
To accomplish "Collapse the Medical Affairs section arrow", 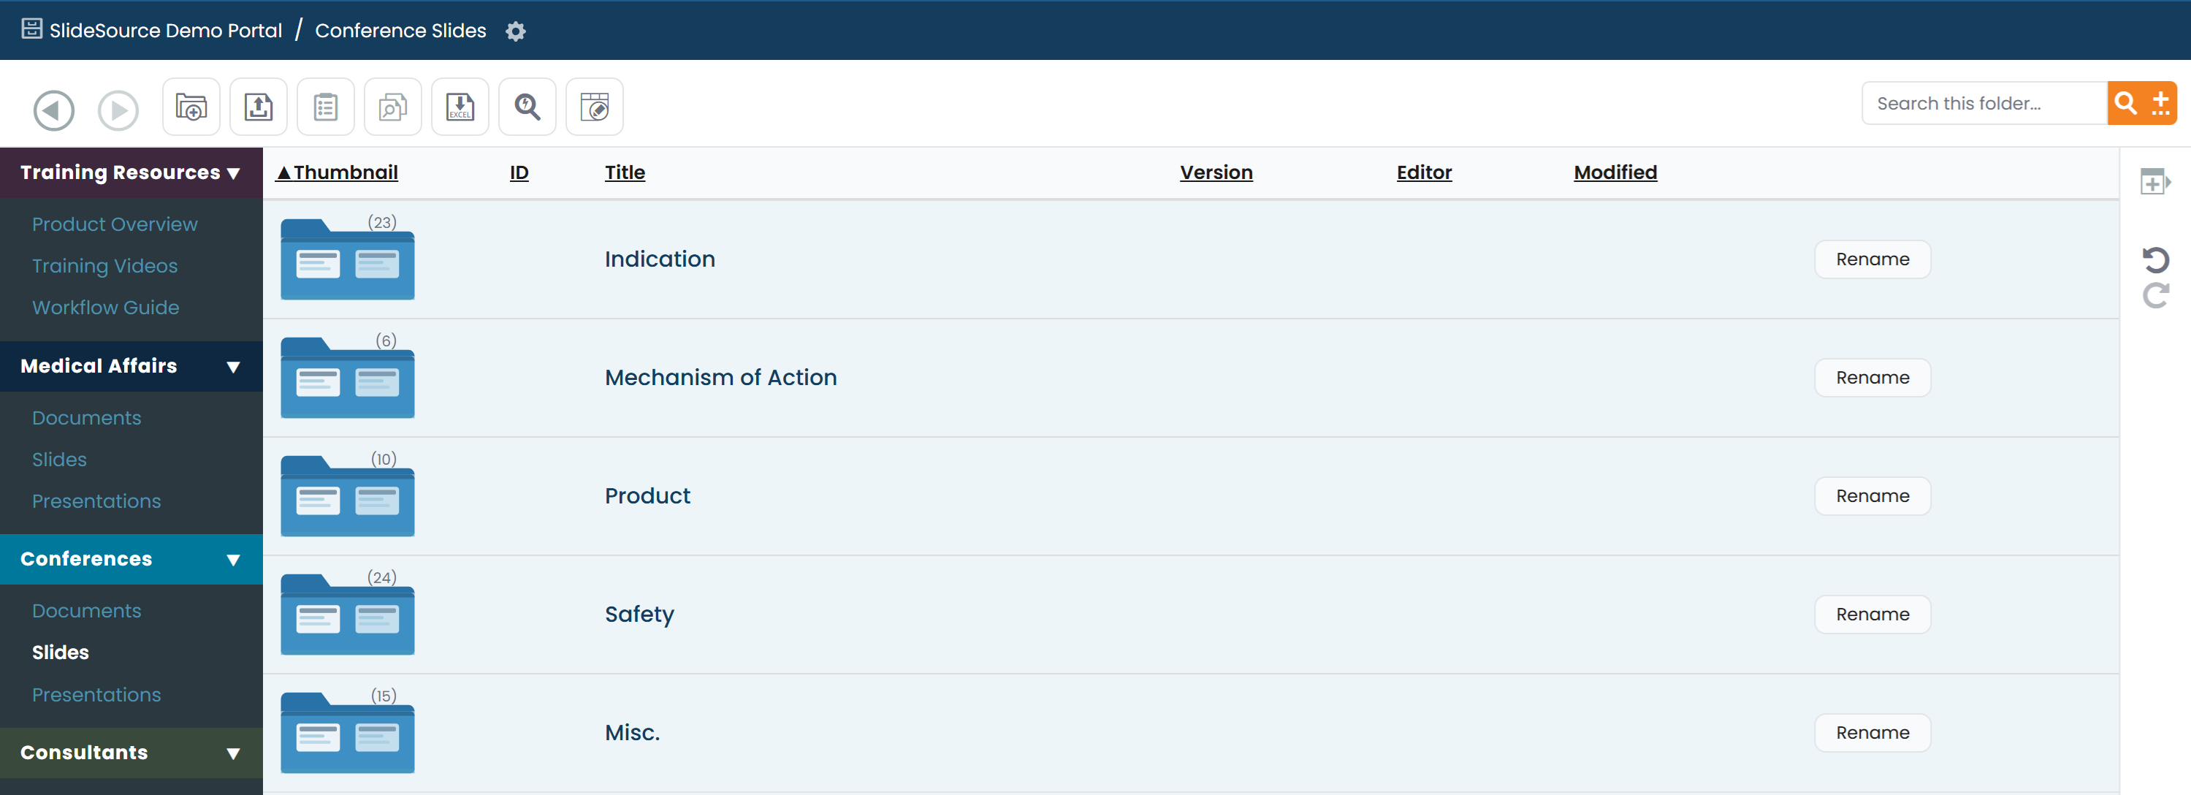I will 233,368.
